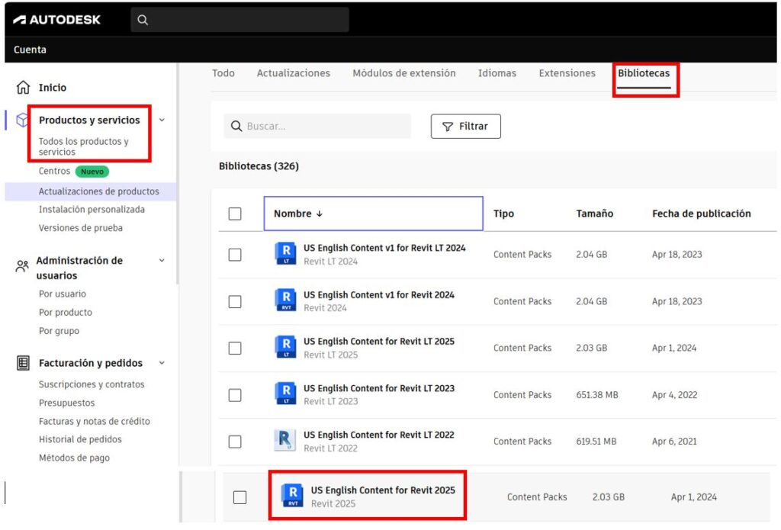Check the box for Revit LT 2024 content
Screen dimensions: 781x530
pyautogui.click(x=235, y=255)
